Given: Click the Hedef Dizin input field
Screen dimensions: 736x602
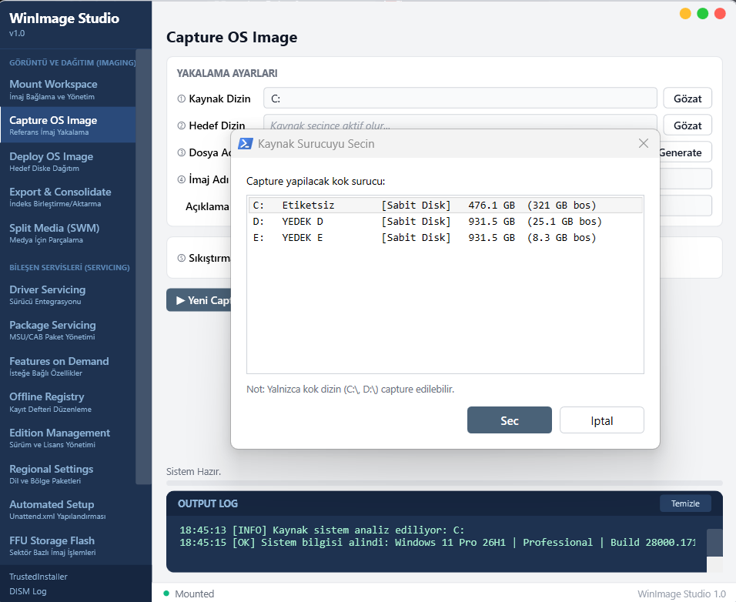Looking at the screenshot, I should (x=460, y=122).
